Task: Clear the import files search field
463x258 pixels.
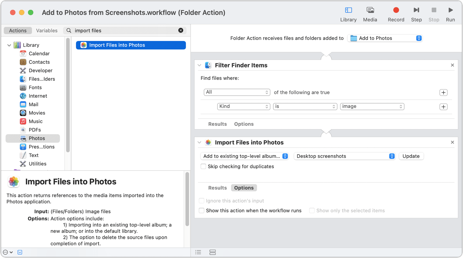Action: click(181, 30)
